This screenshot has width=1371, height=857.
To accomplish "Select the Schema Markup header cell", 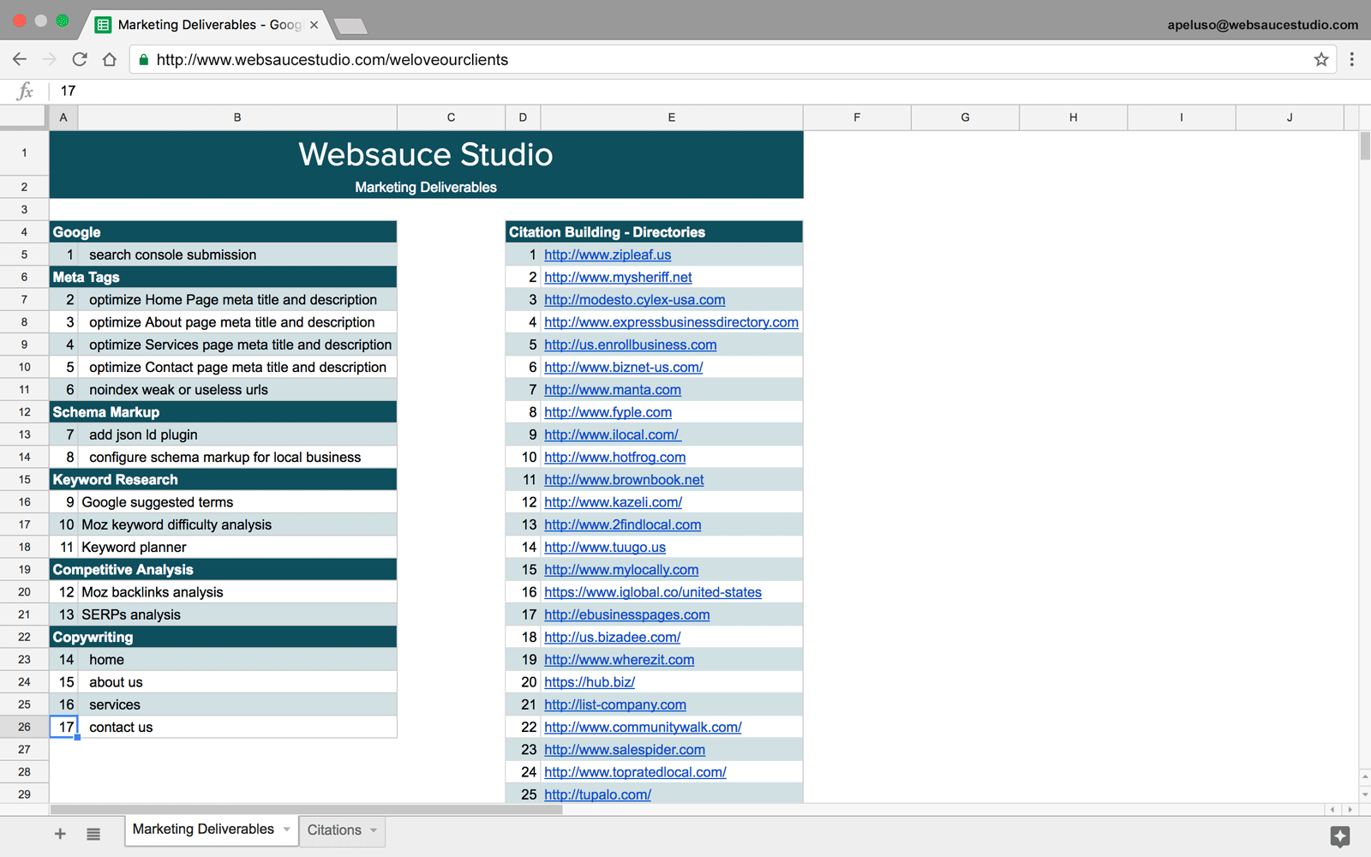I will (x=223, y=412).
